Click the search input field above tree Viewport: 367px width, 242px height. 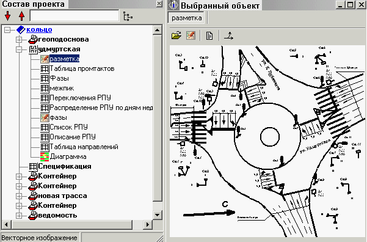click(74, 16)
